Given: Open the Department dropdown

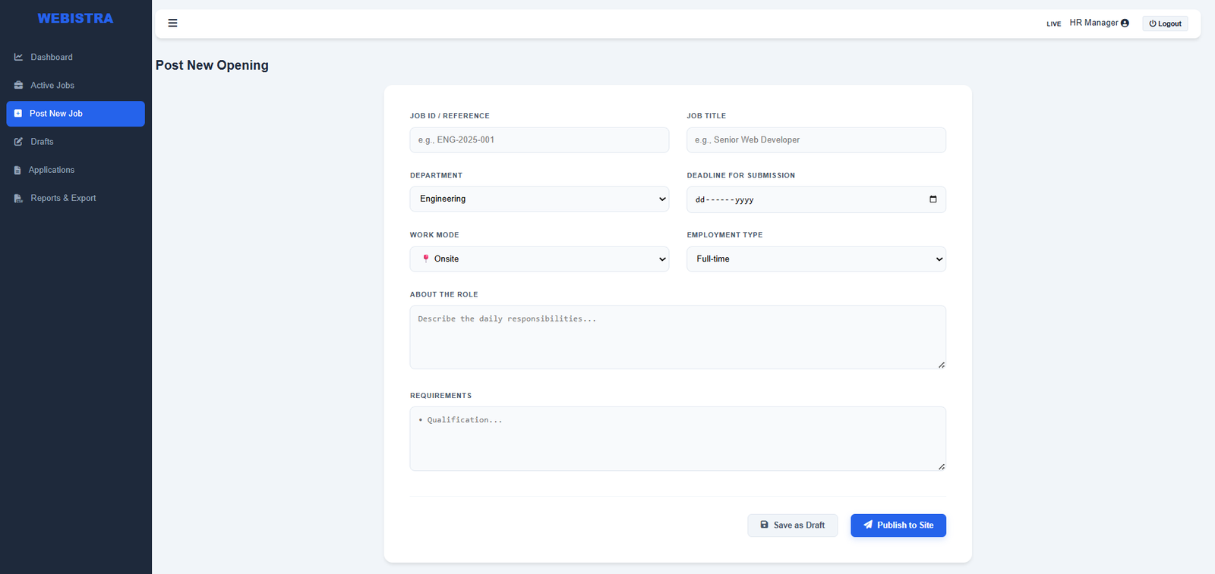Looking at the screenshot, I should [x=539, y=199].
